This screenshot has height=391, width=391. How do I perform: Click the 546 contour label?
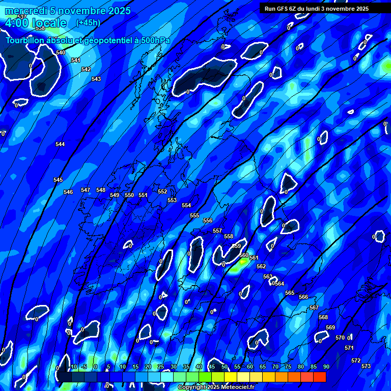tap(68, 192)
